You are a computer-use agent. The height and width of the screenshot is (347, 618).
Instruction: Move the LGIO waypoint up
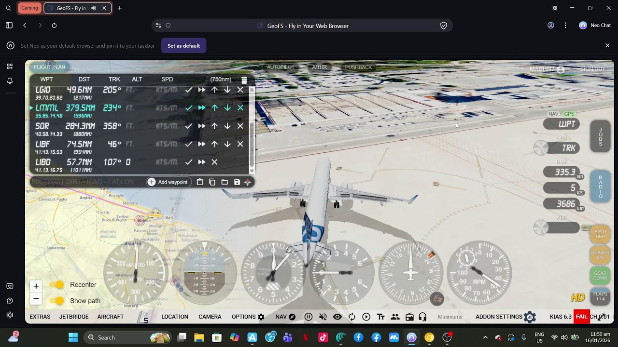(x=214, y=90)
